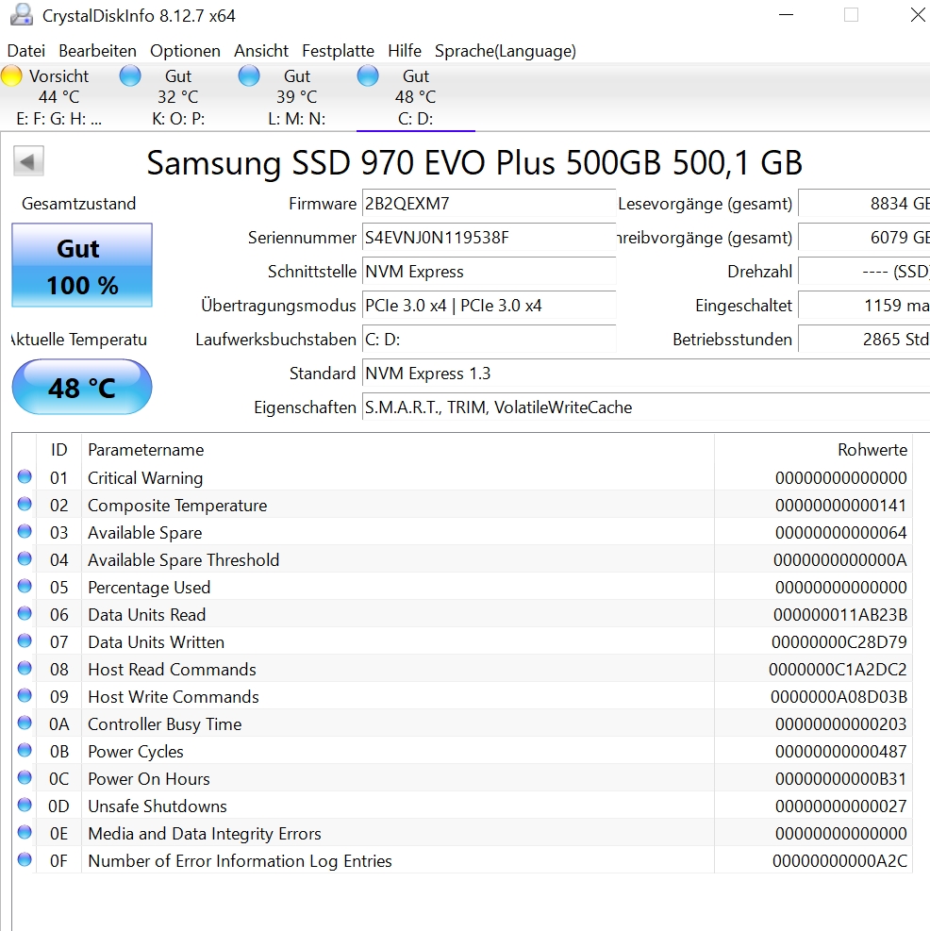Click the Laufwerksbuchstaben field C: D:

tap(489, 339)
